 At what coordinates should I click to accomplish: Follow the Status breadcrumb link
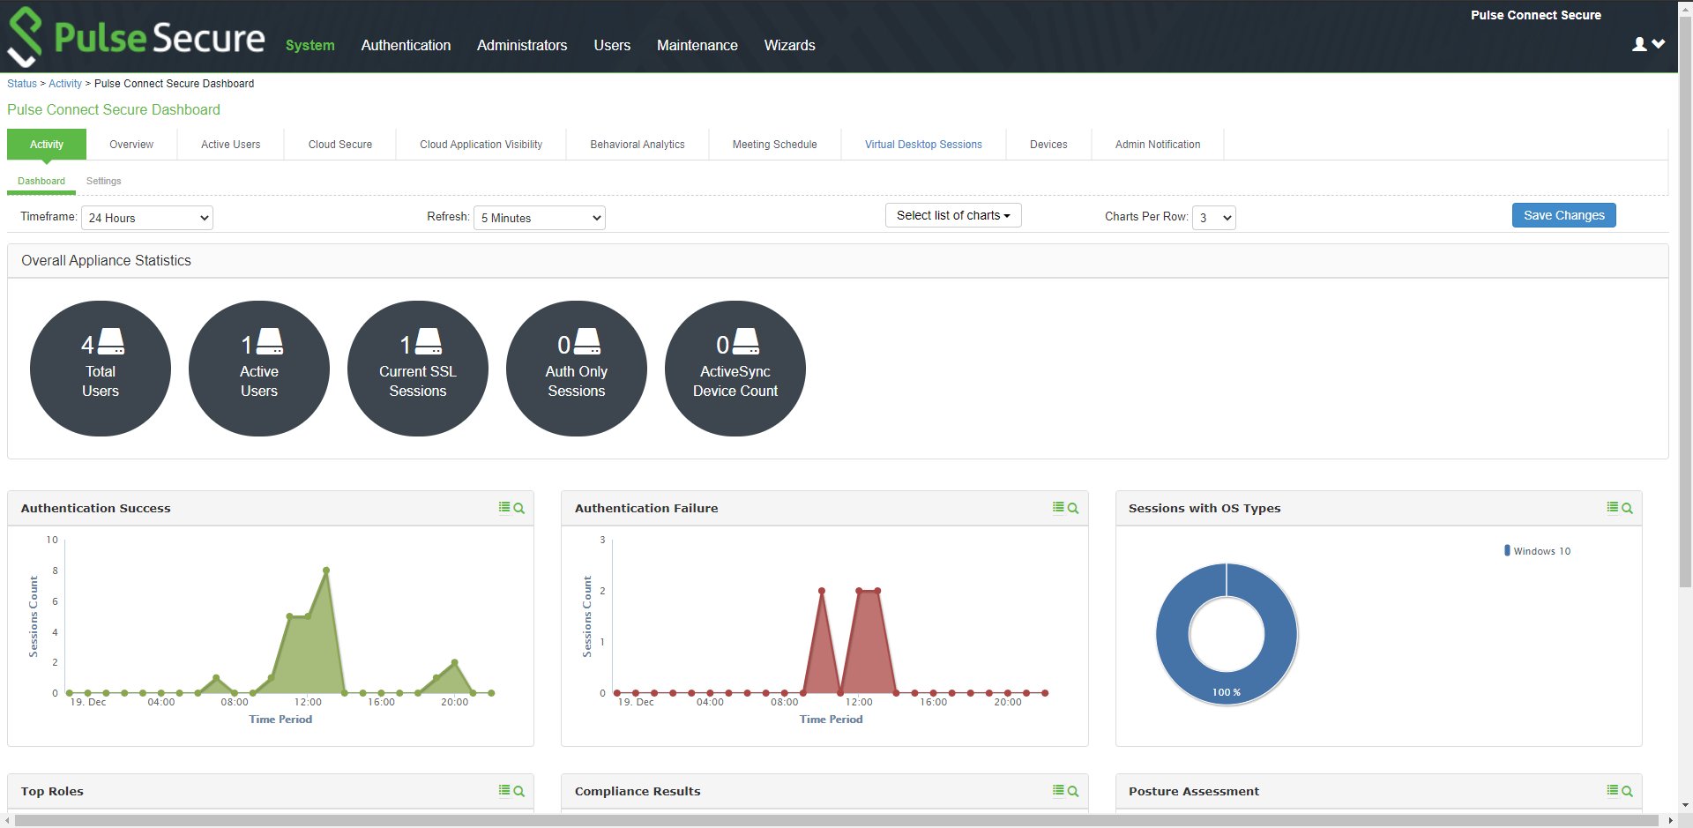coord(22,84)
